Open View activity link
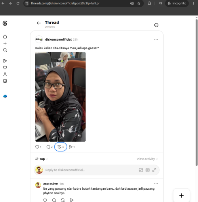 pyautogui.click(x=147, y=159)
